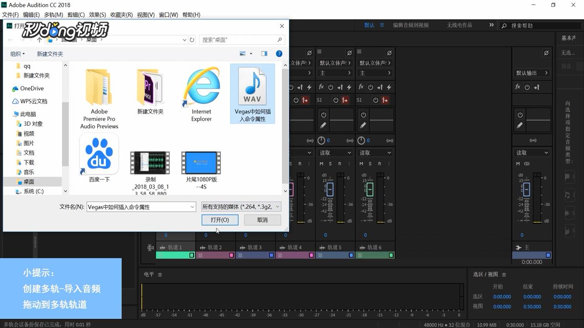
Task: Open the 效果(S) menu
Action: (97, 15)
